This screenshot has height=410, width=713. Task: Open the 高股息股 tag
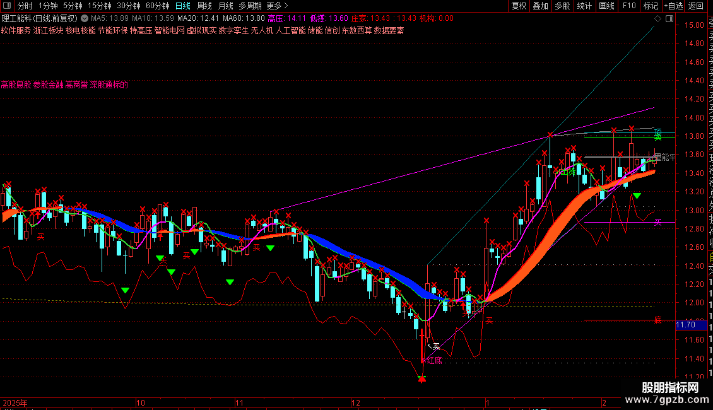point(16,85)
